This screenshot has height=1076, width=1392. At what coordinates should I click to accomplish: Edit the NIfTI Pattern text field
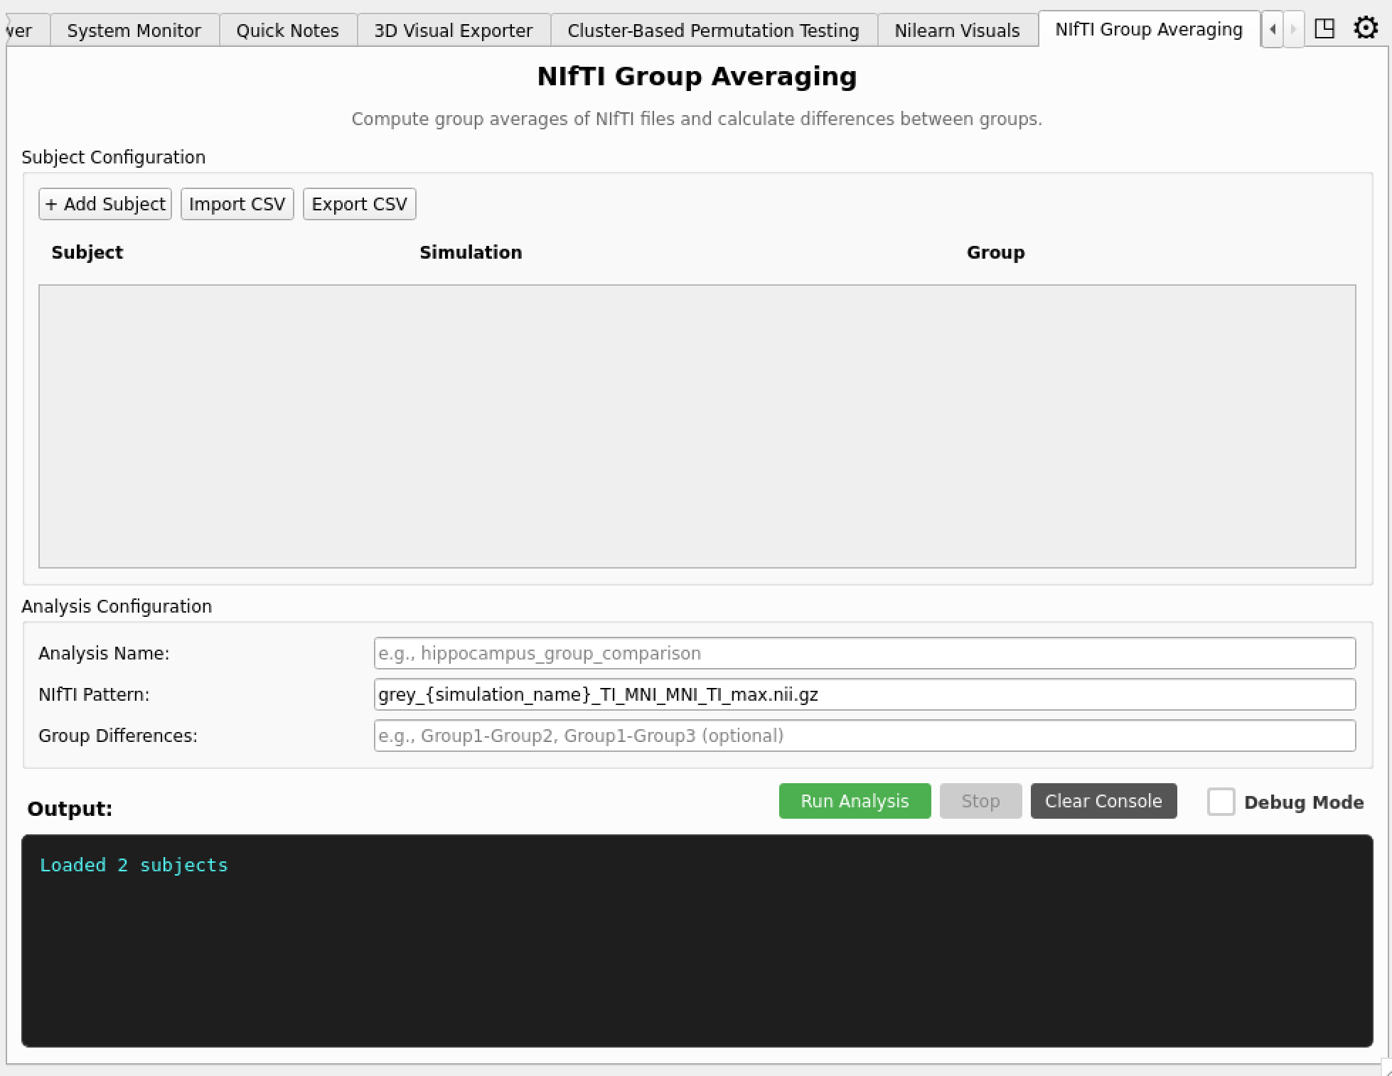(x=864, y=694)
